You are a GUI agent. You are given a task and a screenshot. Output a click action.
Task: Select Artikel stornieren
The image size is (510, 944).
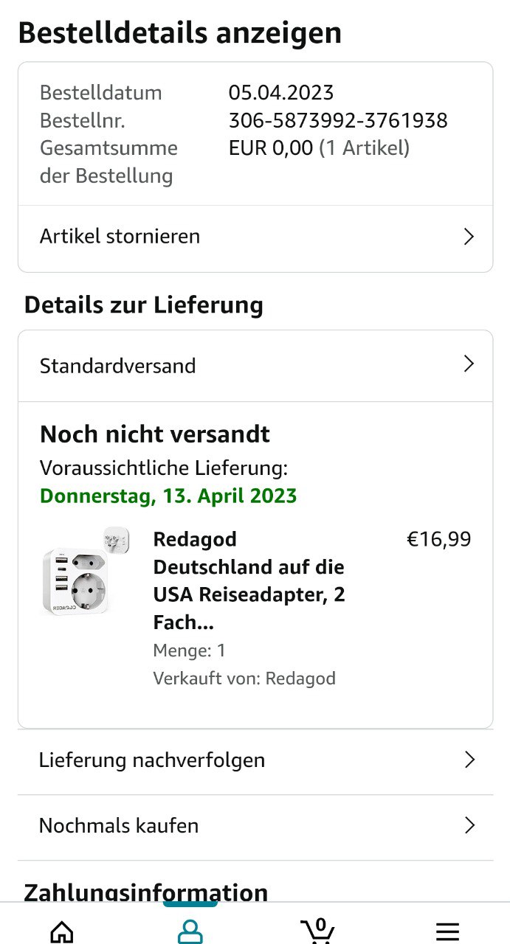tap(120, 237)
